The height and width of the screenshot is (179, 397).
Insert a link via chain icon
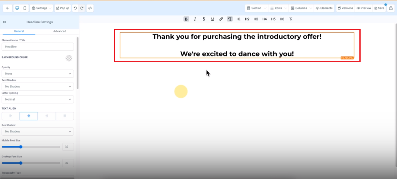221,19
